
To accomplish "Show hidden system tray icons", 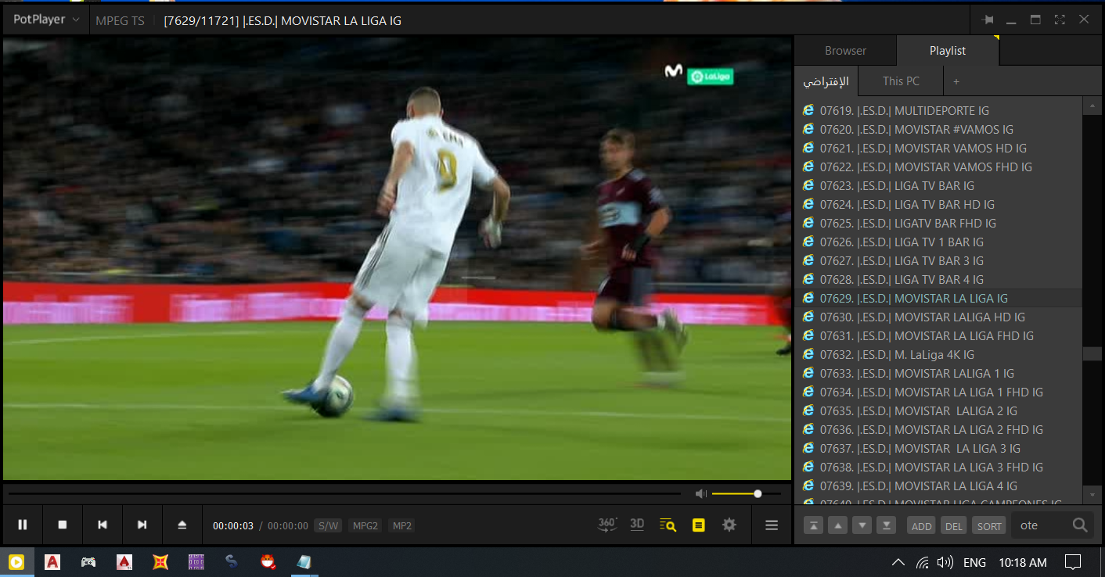I will pos(898,562).
